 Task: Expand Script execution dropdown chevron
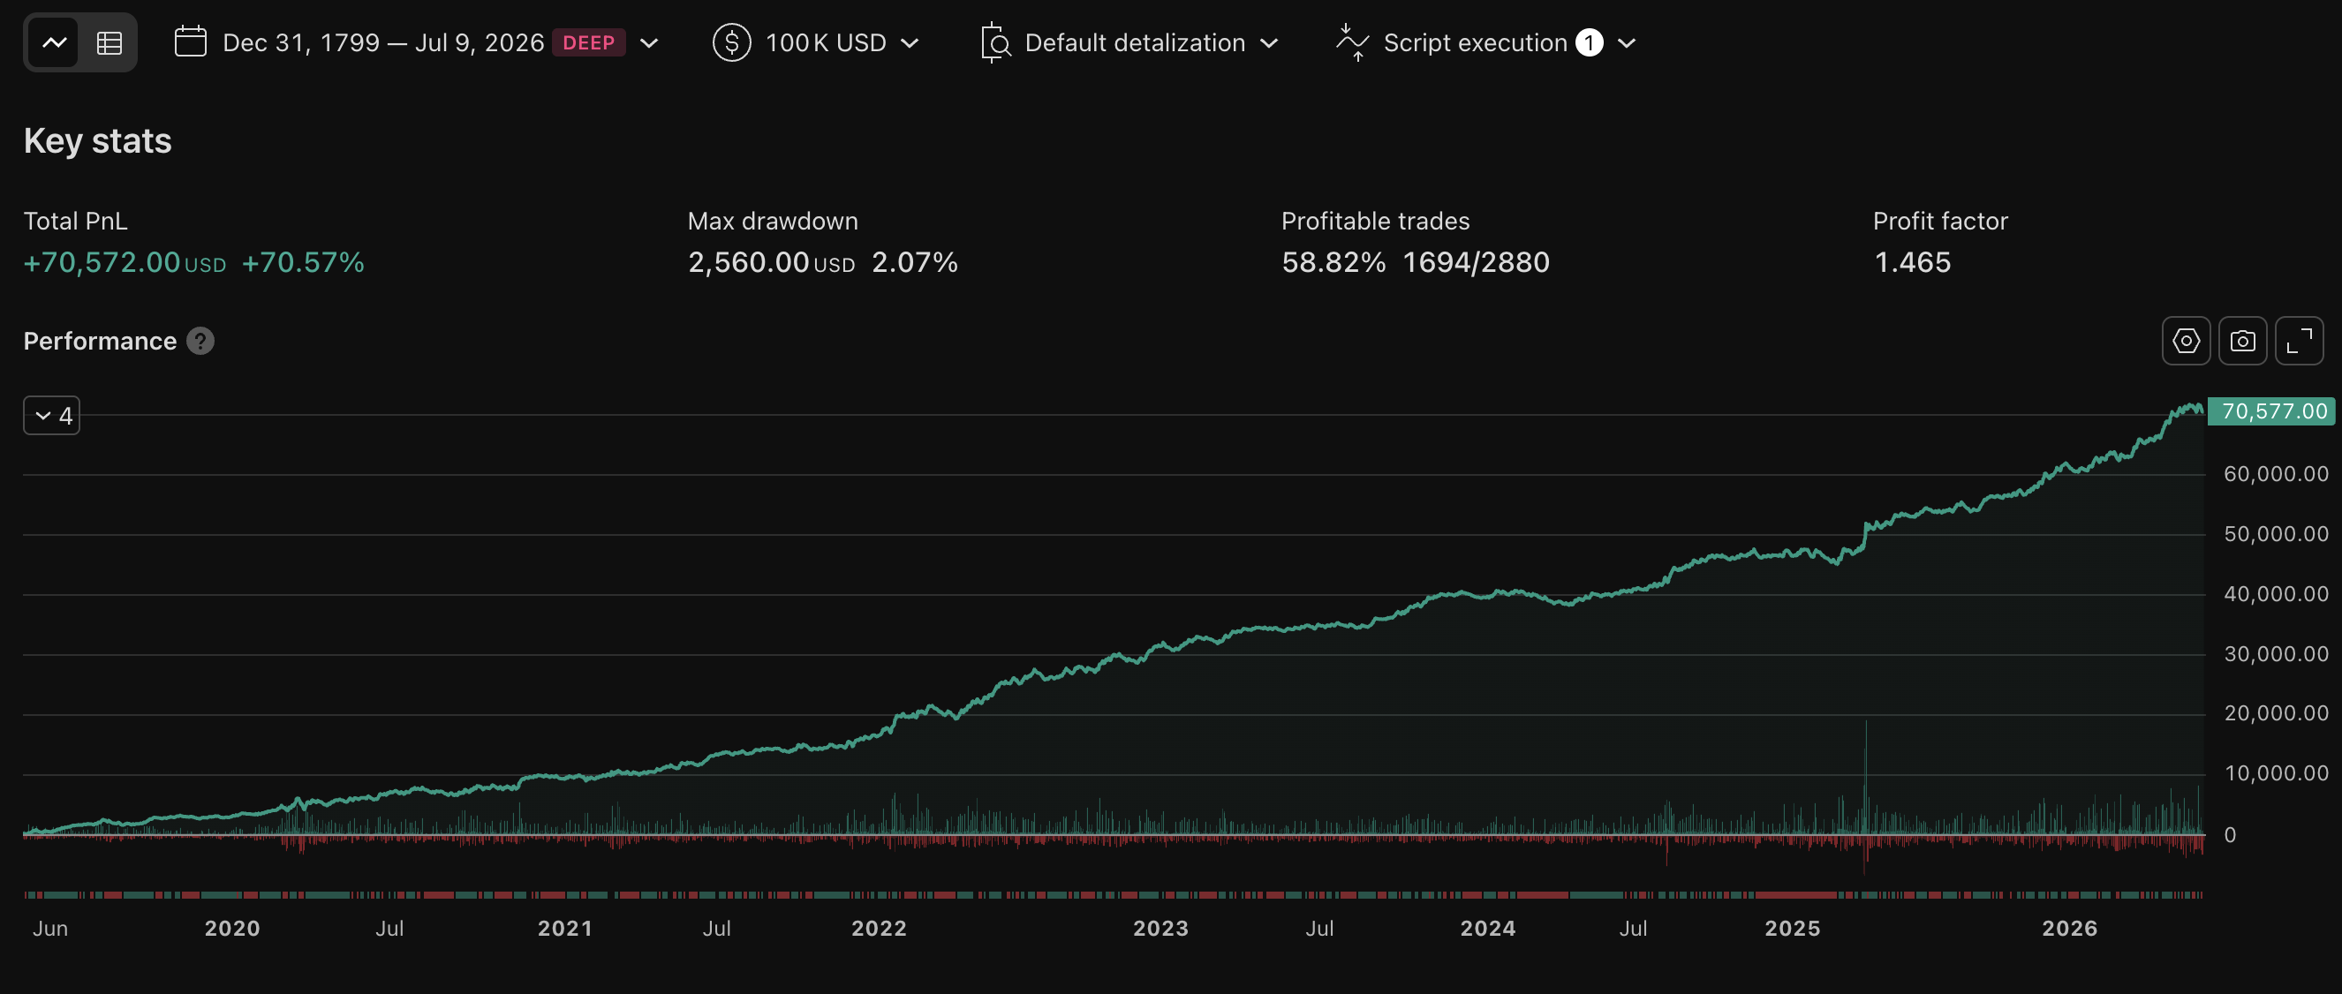coord(1627,42)
